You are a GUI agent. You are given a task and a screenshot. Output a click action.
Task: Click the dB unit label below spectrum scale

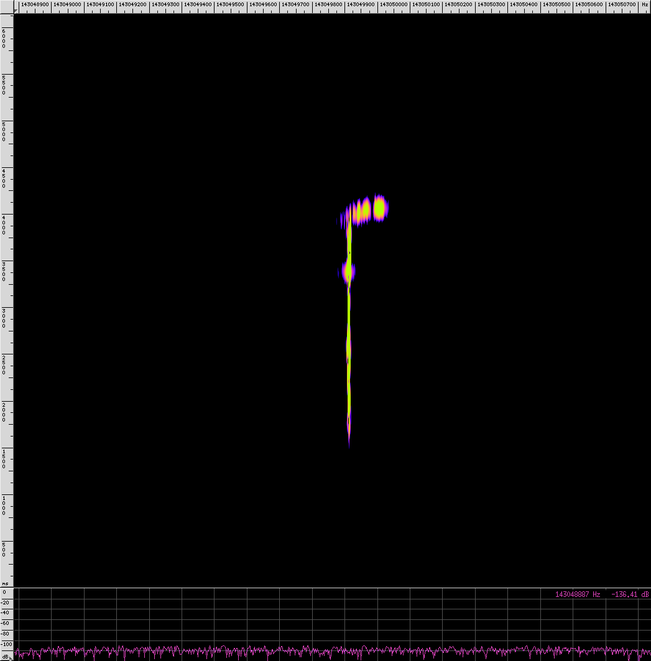pyautogui.click(x=6, y=657)
